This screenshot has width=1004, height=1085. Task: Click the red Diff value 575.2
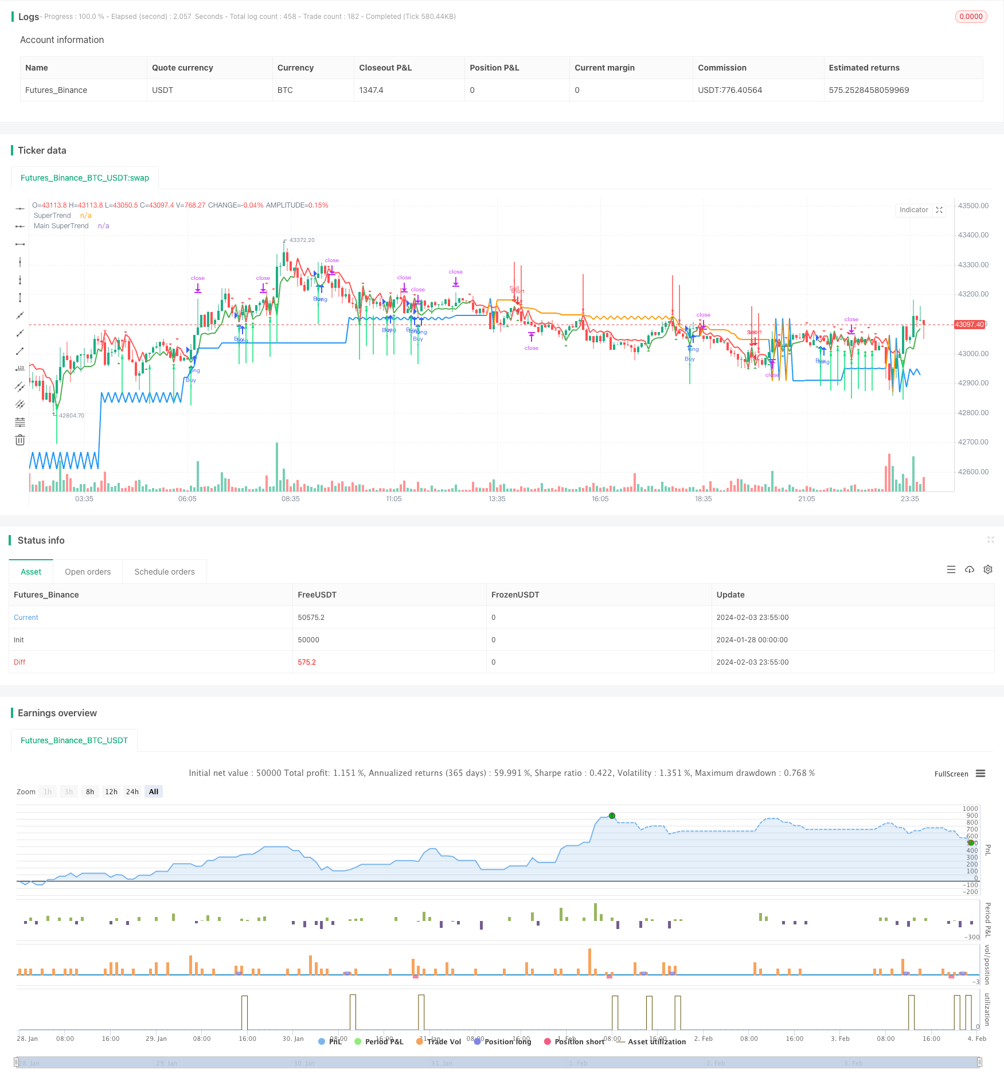(307, 662)
